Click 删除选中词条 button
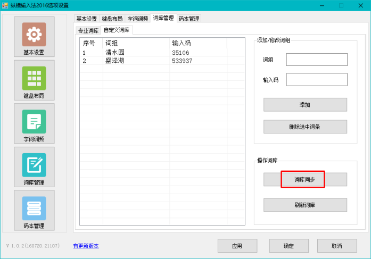Viewport: 371px width, 259px height. point(305,127)
